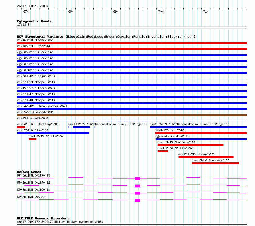Click the 69k ruler tick label
Image resolution: width=255 pixels, height=226 pixels.
click(x=116, y=11)
